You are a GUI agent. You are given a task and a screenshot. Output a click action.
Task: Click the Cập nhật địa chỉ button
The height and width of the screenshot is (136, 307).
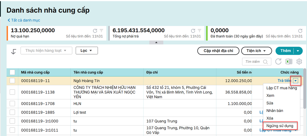pos(218,51)
